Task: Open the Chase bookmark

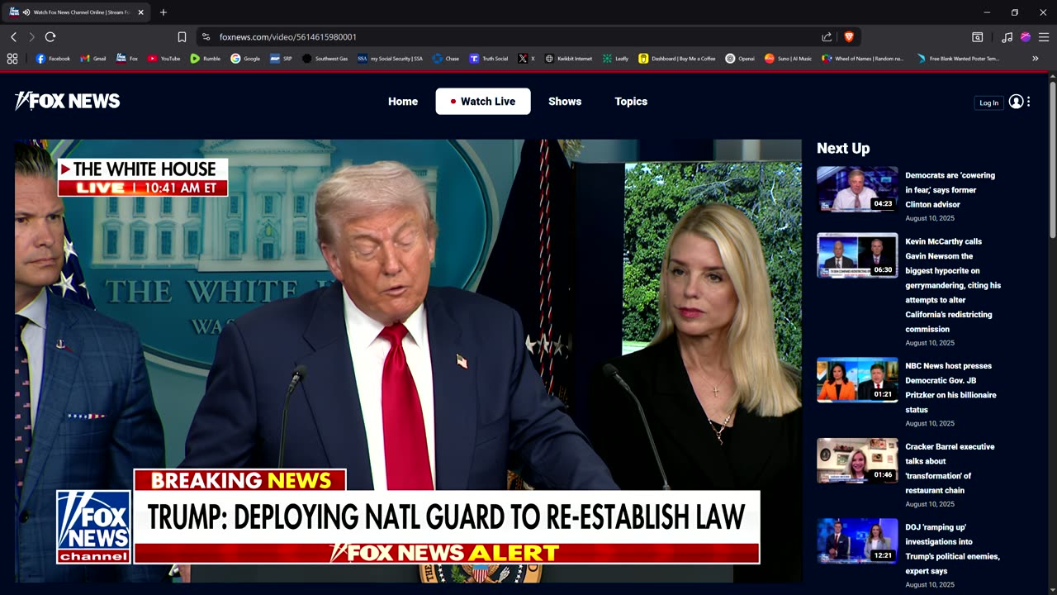Action: point(446,59)
